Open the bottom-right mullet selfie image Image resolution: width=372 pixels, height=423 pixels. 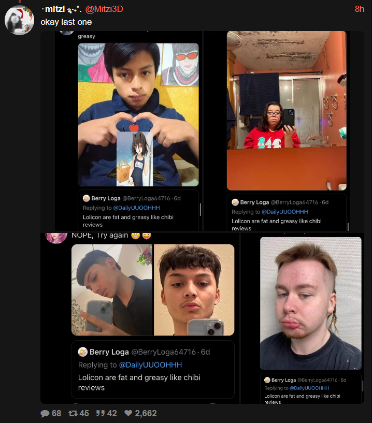pyautogui.click(x=311, y=303)
